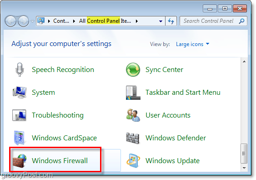Open the recent pages arrow beside Forward
256x180 pixels.
[x=32, y=21]
